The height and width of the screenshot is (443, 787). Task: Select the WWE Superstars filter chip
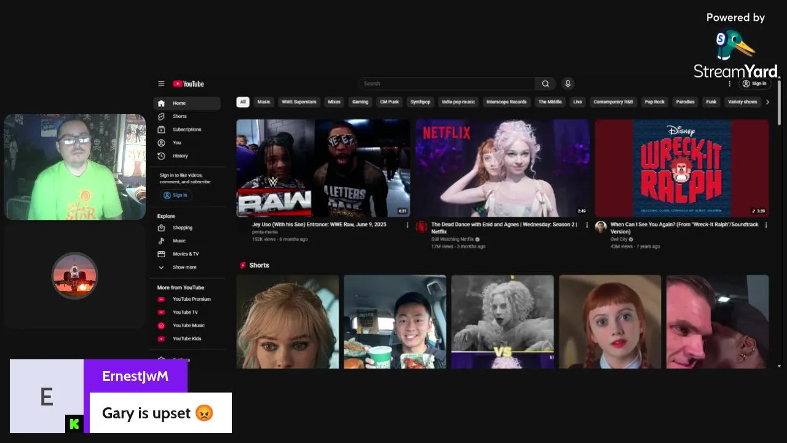299,102
